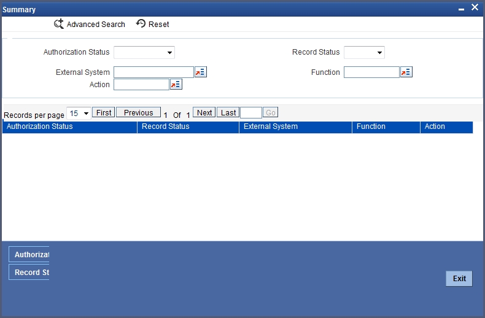The height and width of the screenshot is (318, 485).
Task: Go to Previous page
Action: (x=138, y=112)
